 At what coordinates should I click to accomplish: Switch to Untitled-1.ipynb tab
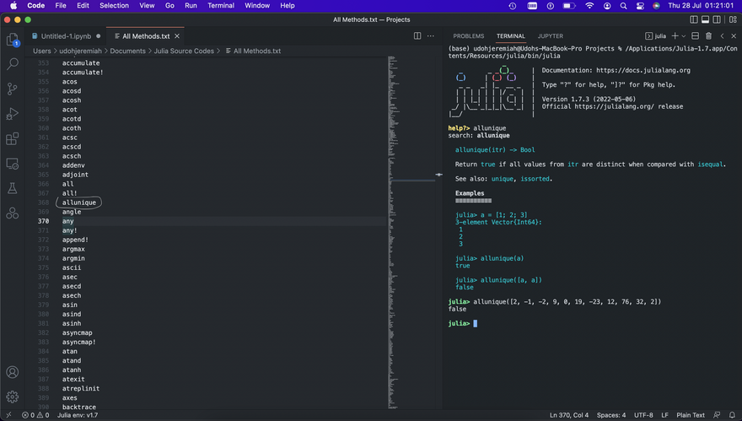coord(66,36)
